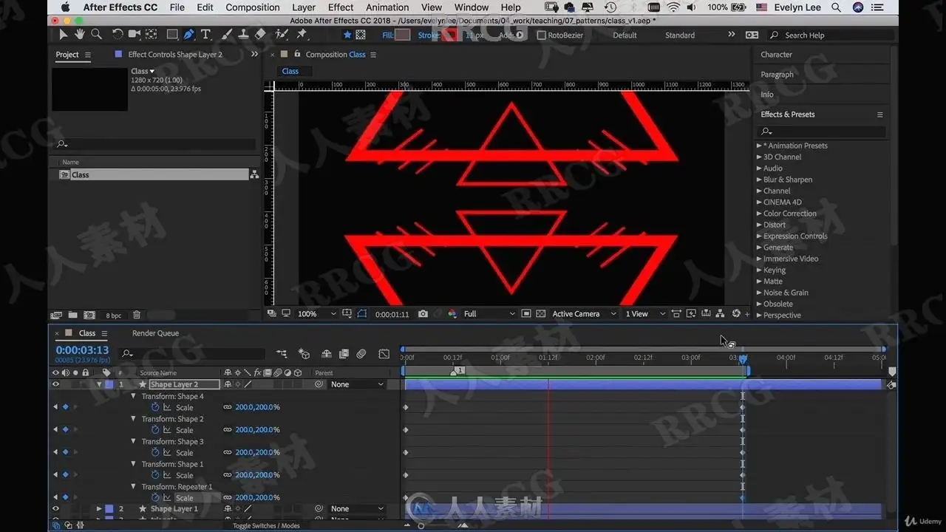Collapse Transform: Shape 4 group
This screenshot has width=946, height=532.
pyautogui.click(x=134, y=396)
